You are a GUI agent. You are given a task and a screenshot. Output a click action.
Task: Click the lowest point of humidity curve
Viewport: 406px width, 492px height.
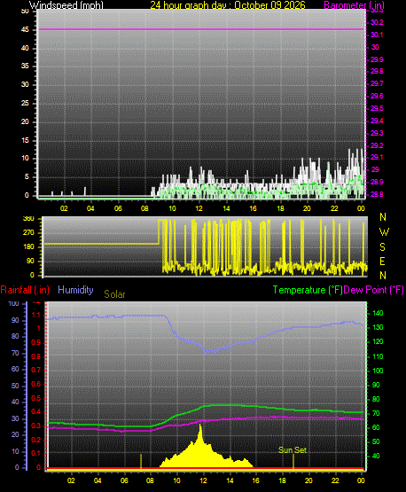(x=206, y=352)
